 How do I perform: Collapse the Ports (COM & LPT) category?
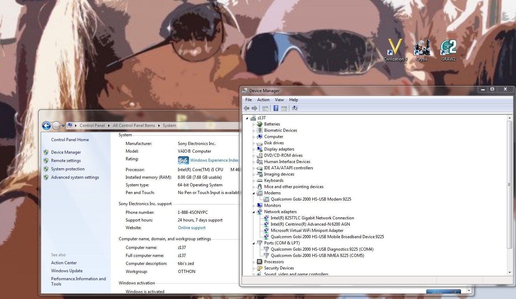(253, 243)
